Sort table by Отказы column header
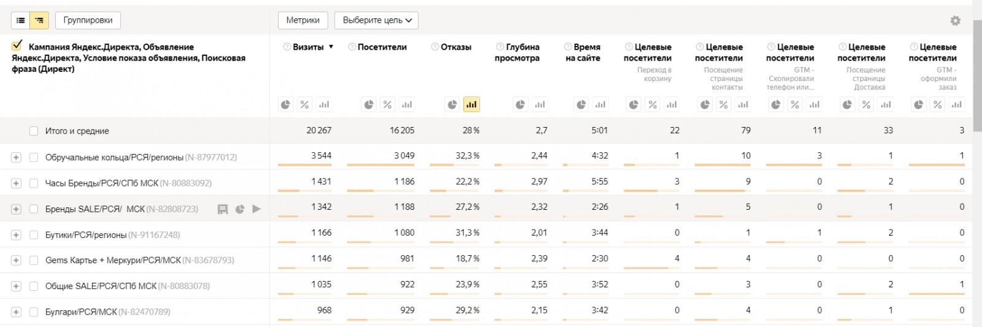Viewport: 982px width, 327px height. click(455, 47)
